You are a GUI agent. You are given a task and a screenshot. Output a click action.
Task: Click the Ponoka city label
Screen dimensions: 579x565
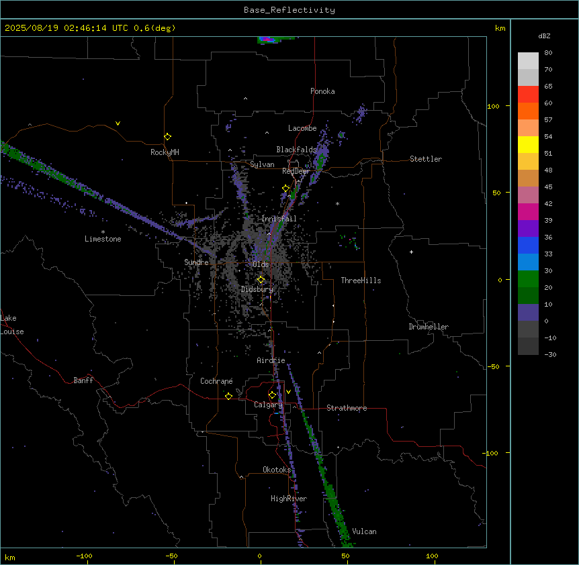322,91
